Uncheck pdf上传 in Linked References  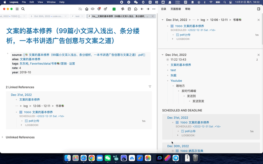click(x=26, y=121)
